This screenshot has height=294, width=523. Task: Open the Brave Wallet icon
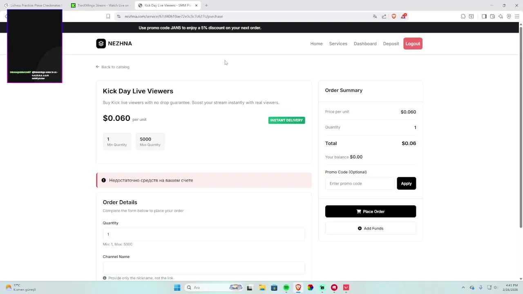[x=492, y=16]
